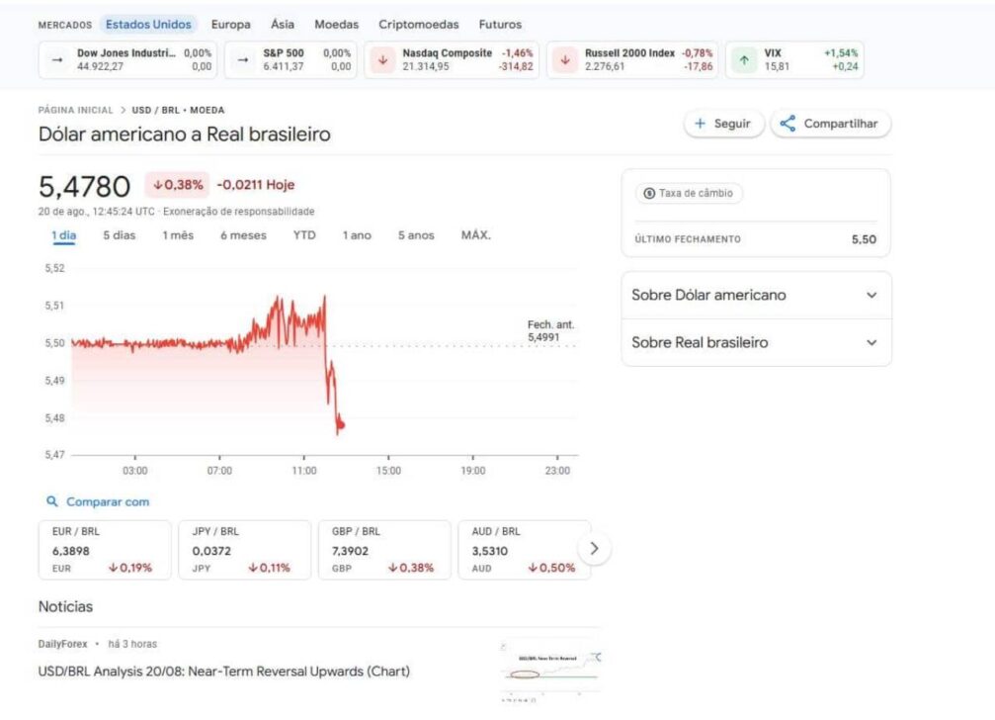Viewport: 995px width, 720px height.
Task: Open the Dow Jones Industrial card
Action: click(127, 59)
